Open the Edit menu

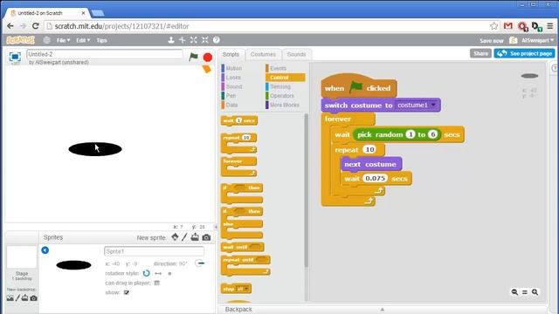pos(83,40)
